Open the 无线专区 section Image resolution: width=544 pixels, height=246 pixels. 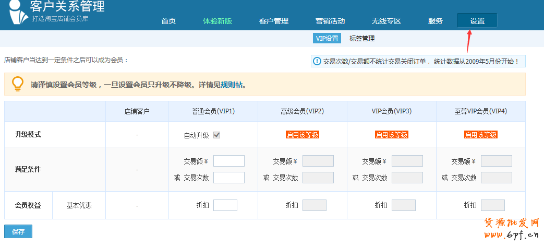pos(386,21)
